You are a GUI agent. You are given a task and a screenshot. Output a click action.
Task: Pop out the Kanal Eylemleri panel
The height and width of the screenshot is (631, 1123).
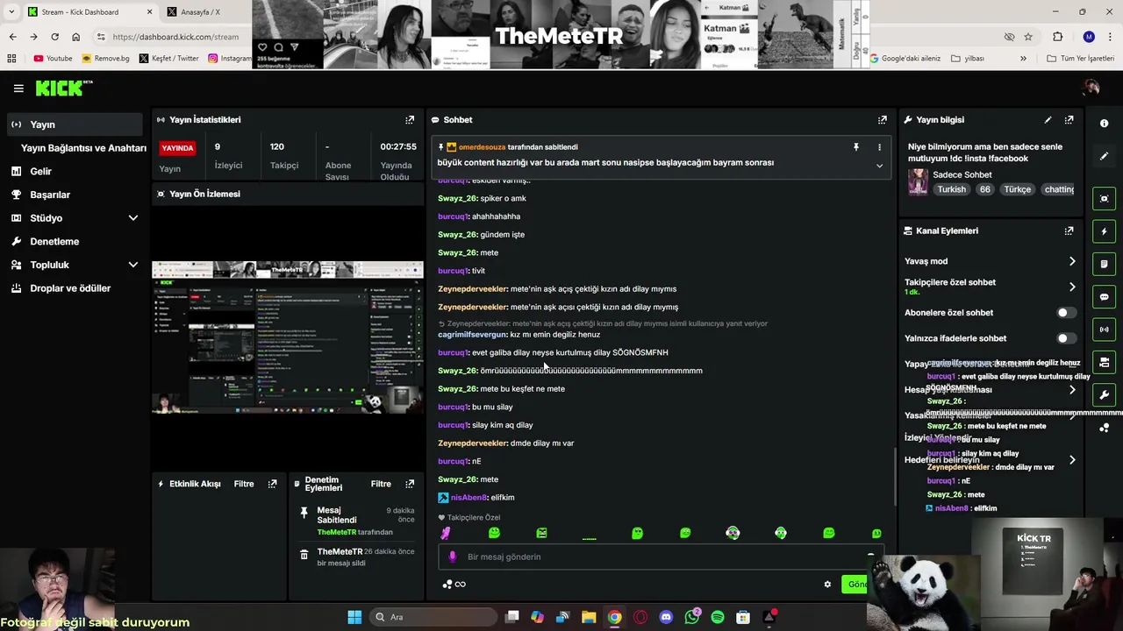1069,231
